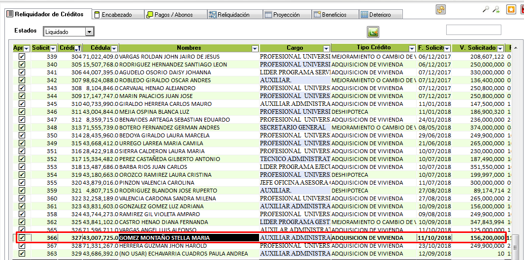Click the Proyección tab icon

(268, 15)
